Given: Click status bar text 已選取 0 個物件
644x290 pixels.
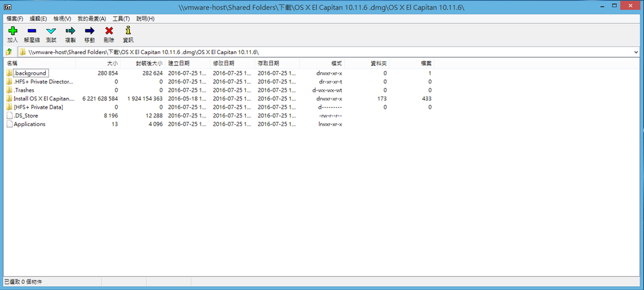Looking at the screenshot, I should coord(23,282).
